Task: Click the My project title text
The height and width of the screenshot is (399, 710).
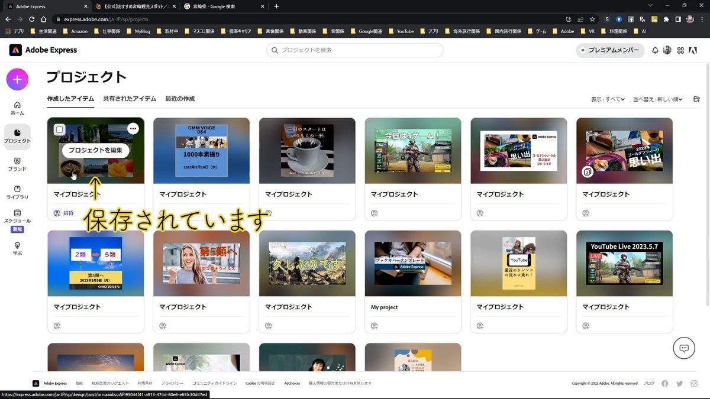Action: tap(384, 307)
